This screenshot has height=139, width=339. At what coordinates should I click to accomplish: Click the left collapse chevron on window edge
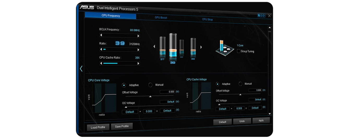[81, 68]
